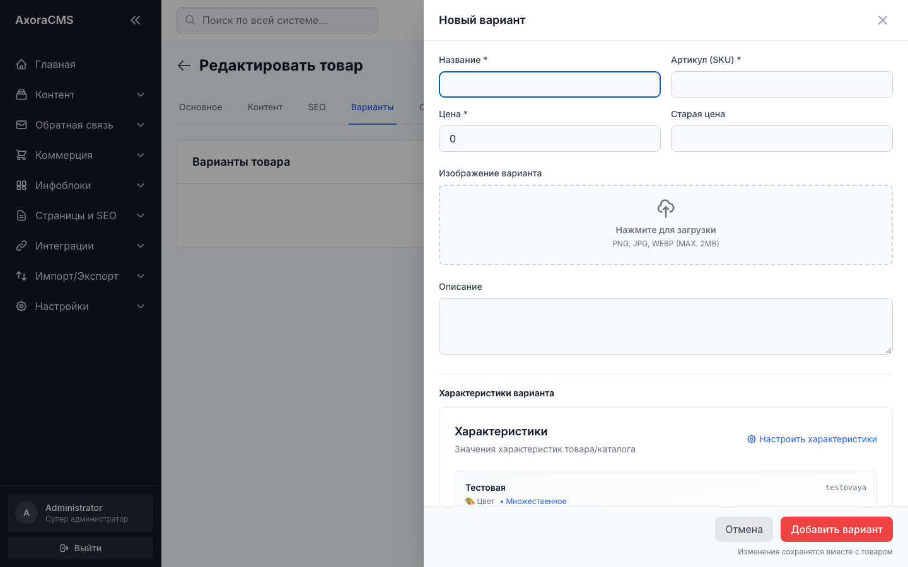
Task: Click the Отмена button
Action: tap(744, 529)
